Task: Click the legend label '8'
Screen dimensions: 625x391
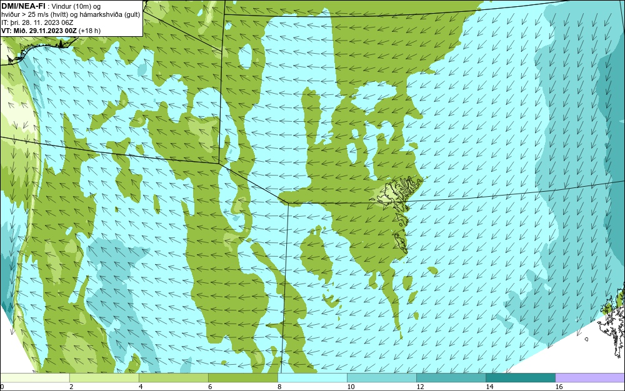Action: [x=279, y=387]
